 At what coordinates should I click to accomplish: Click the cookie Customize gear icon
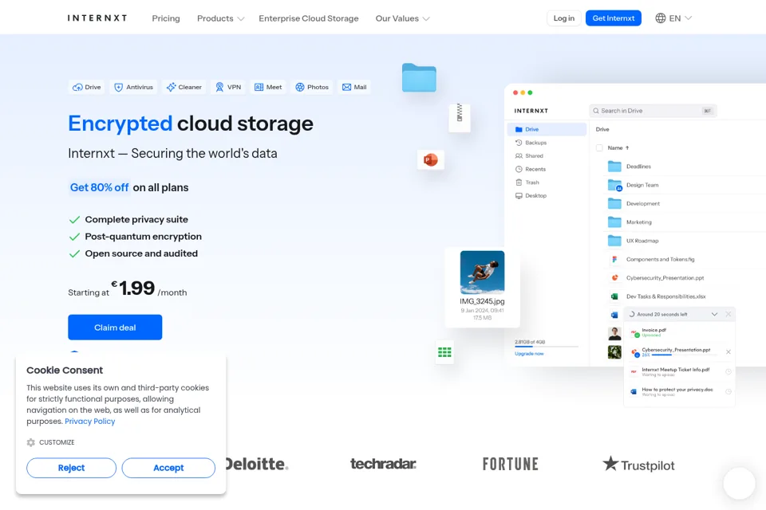(x=31, y=442)
